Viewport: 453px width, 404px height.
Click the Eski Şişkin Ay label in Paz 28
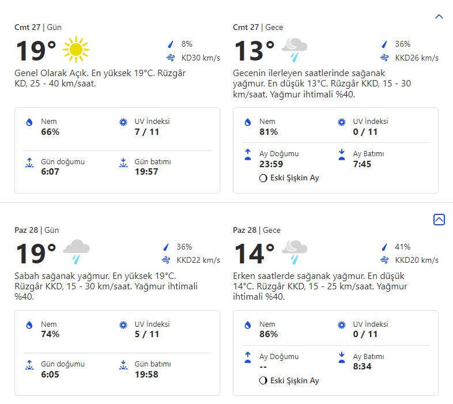tap(295, 381)
